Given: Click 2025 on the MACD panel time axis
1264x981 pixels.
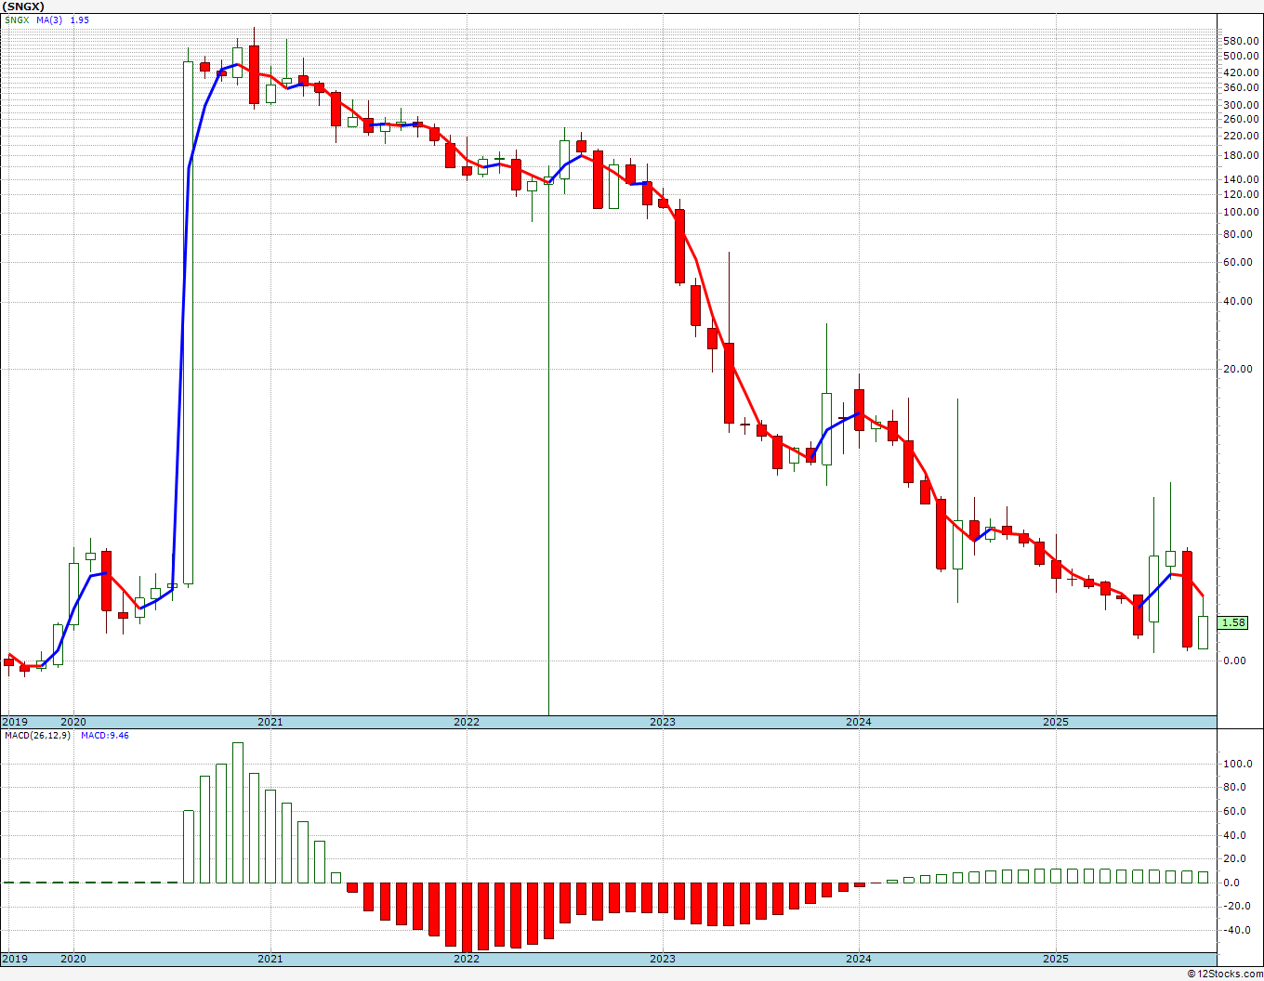Looking at the screenshot, I should (1056, 959).
